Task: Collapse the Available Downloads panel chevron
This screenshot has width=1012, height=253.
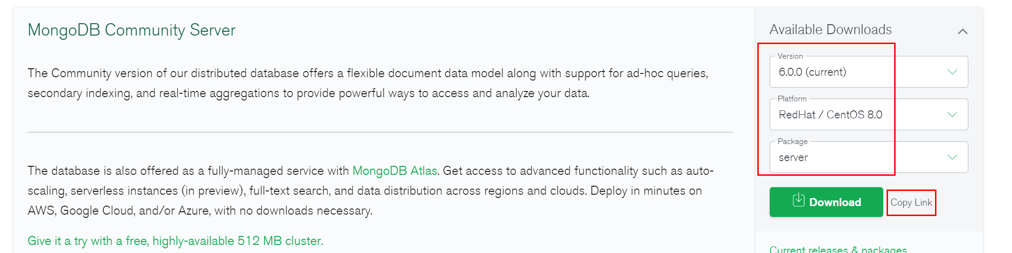Action: point(963,31)
